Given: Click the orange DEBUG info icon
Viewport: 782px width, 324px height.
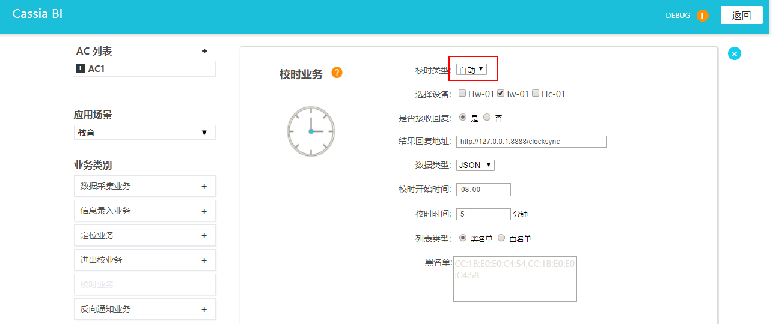Looking at the screenshot, I should pyautogui.click(x=702, y=16).
